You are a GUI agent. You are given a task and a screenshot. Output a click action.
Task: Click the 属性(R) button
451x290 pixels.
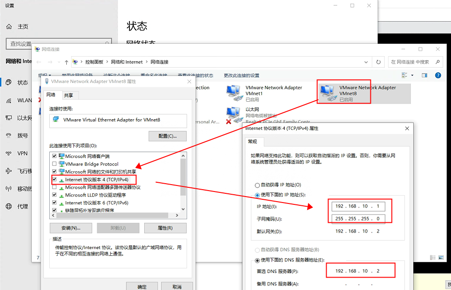pos(165,228)
